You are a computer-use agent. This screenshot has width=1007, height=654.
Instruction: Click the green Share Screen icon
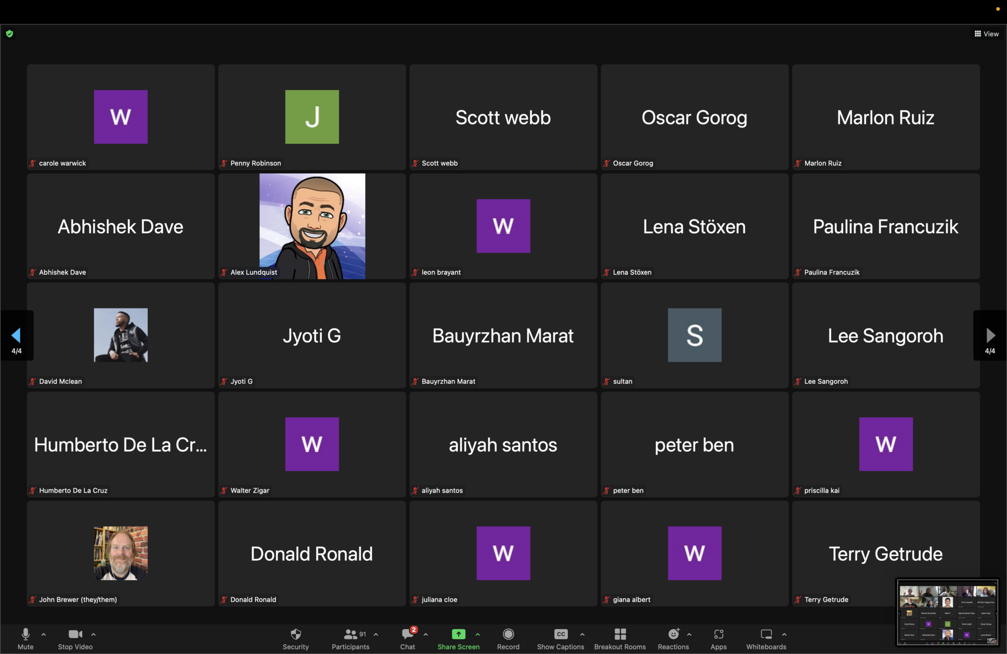click(458, 634)
